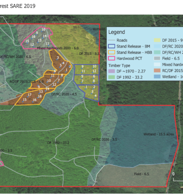The height and width of the screenshot is (196, 183).
Task: Click the Roads line symbol in legend
Action: tap(112, 40)
